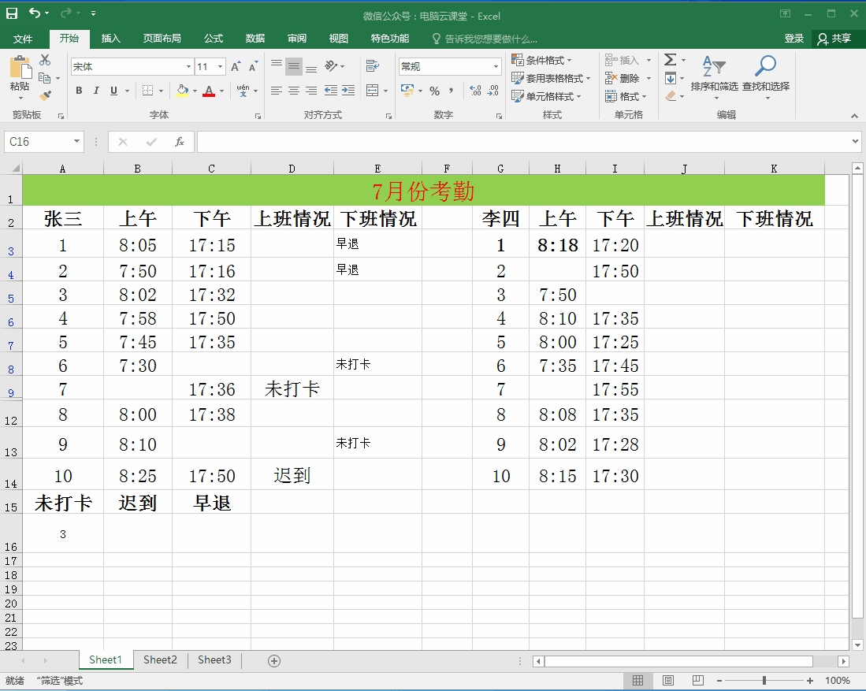Toggle Italic formatting
The height and width of the screenshot is (691, 866).
click(x=96, y=91)
